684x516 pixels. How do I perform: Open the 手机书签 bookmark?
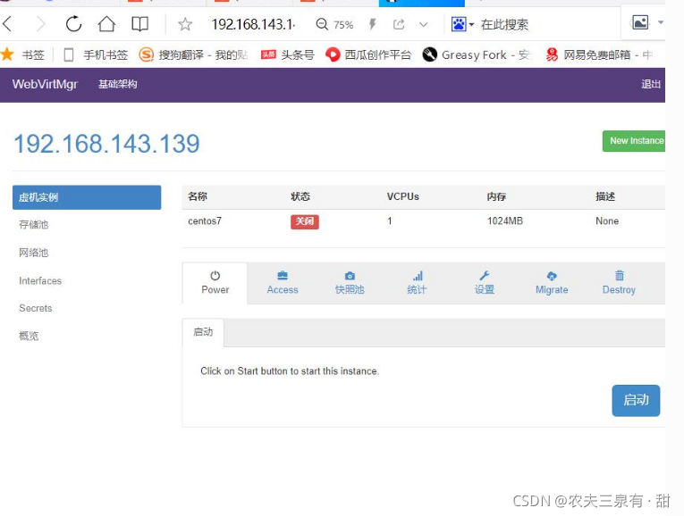coord(96,54)
